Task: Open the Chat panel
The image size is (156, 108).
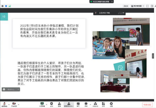Action: coord(78,104)
